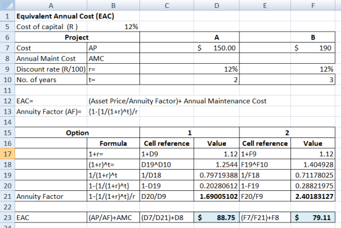Click the 'Value' heading in column D
Image resolution: width=341 pixels, height=228 pixels.
click(x=217, y=143)
